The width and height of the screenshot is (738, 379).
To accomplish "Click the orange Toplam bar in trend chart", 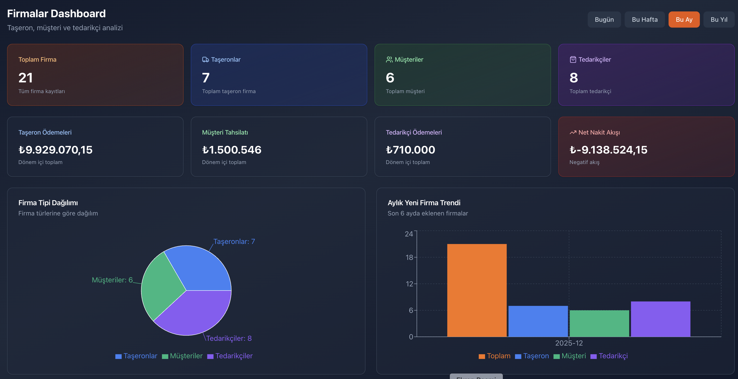I will [477, 290].
